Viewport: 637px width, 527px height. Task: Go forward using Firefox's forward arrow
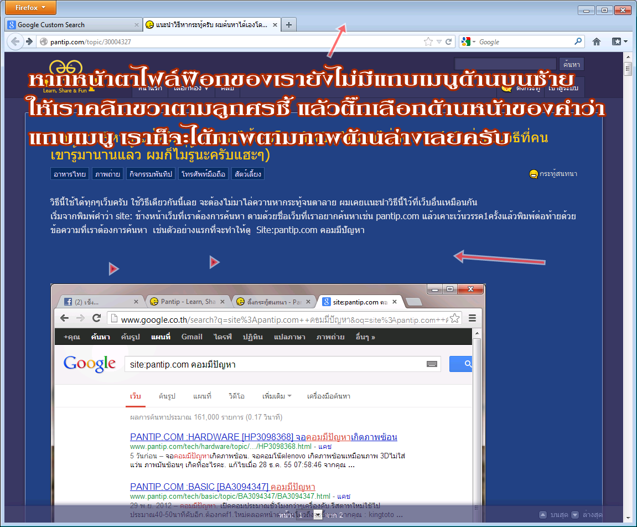pos(29,42)
